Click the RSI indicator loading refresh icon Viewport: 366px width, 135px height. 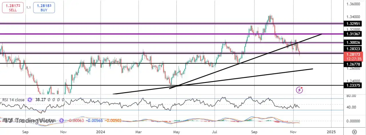click(x=30, y=100)
